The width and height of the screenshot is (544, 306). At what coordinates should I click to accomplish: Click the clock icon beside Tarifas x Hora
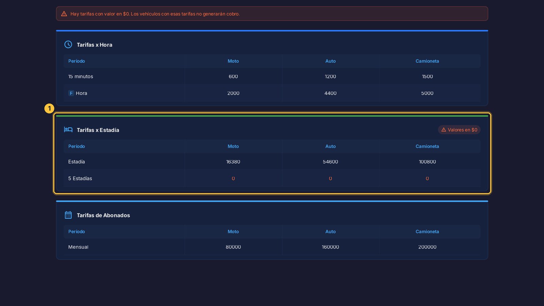[x=68, y=45]
